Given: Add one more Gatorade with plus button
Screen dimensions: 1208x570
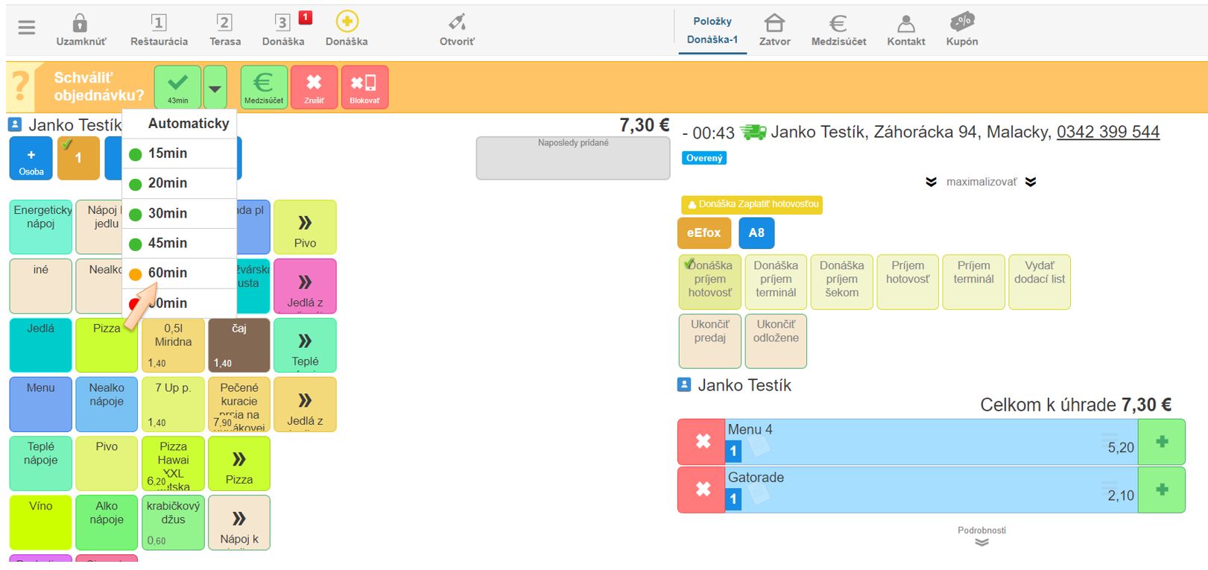Looking at the screenshot, I should (1161, 490).
